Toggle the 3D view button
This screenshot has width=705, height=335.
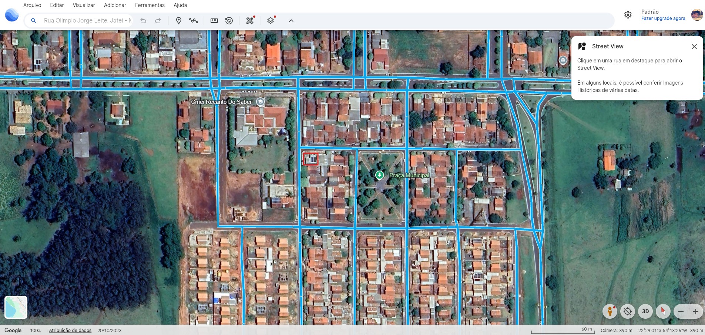pos(645,311)
